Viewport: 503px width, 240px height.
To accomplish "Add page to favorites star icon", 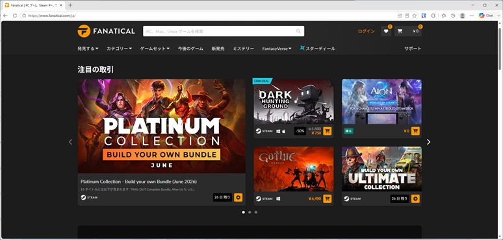I will pos(415,16).
